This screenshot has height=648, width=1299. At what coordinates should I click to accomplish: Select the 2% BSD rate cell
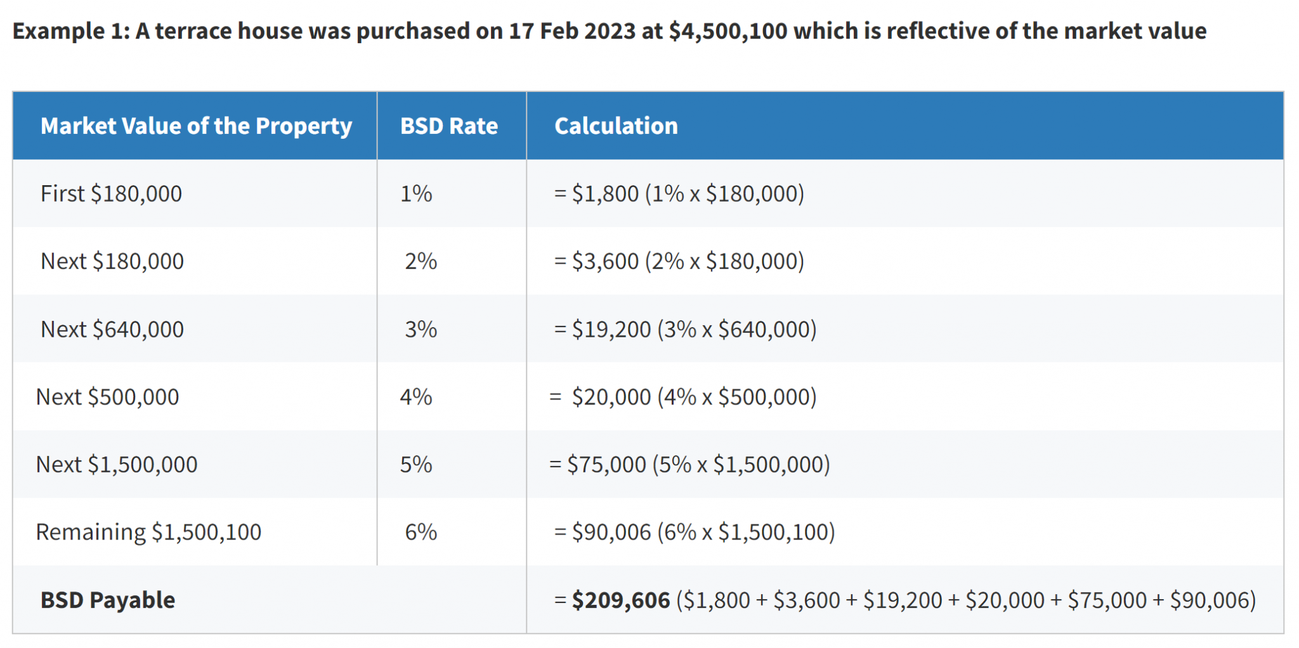click(x=421, y=261)
